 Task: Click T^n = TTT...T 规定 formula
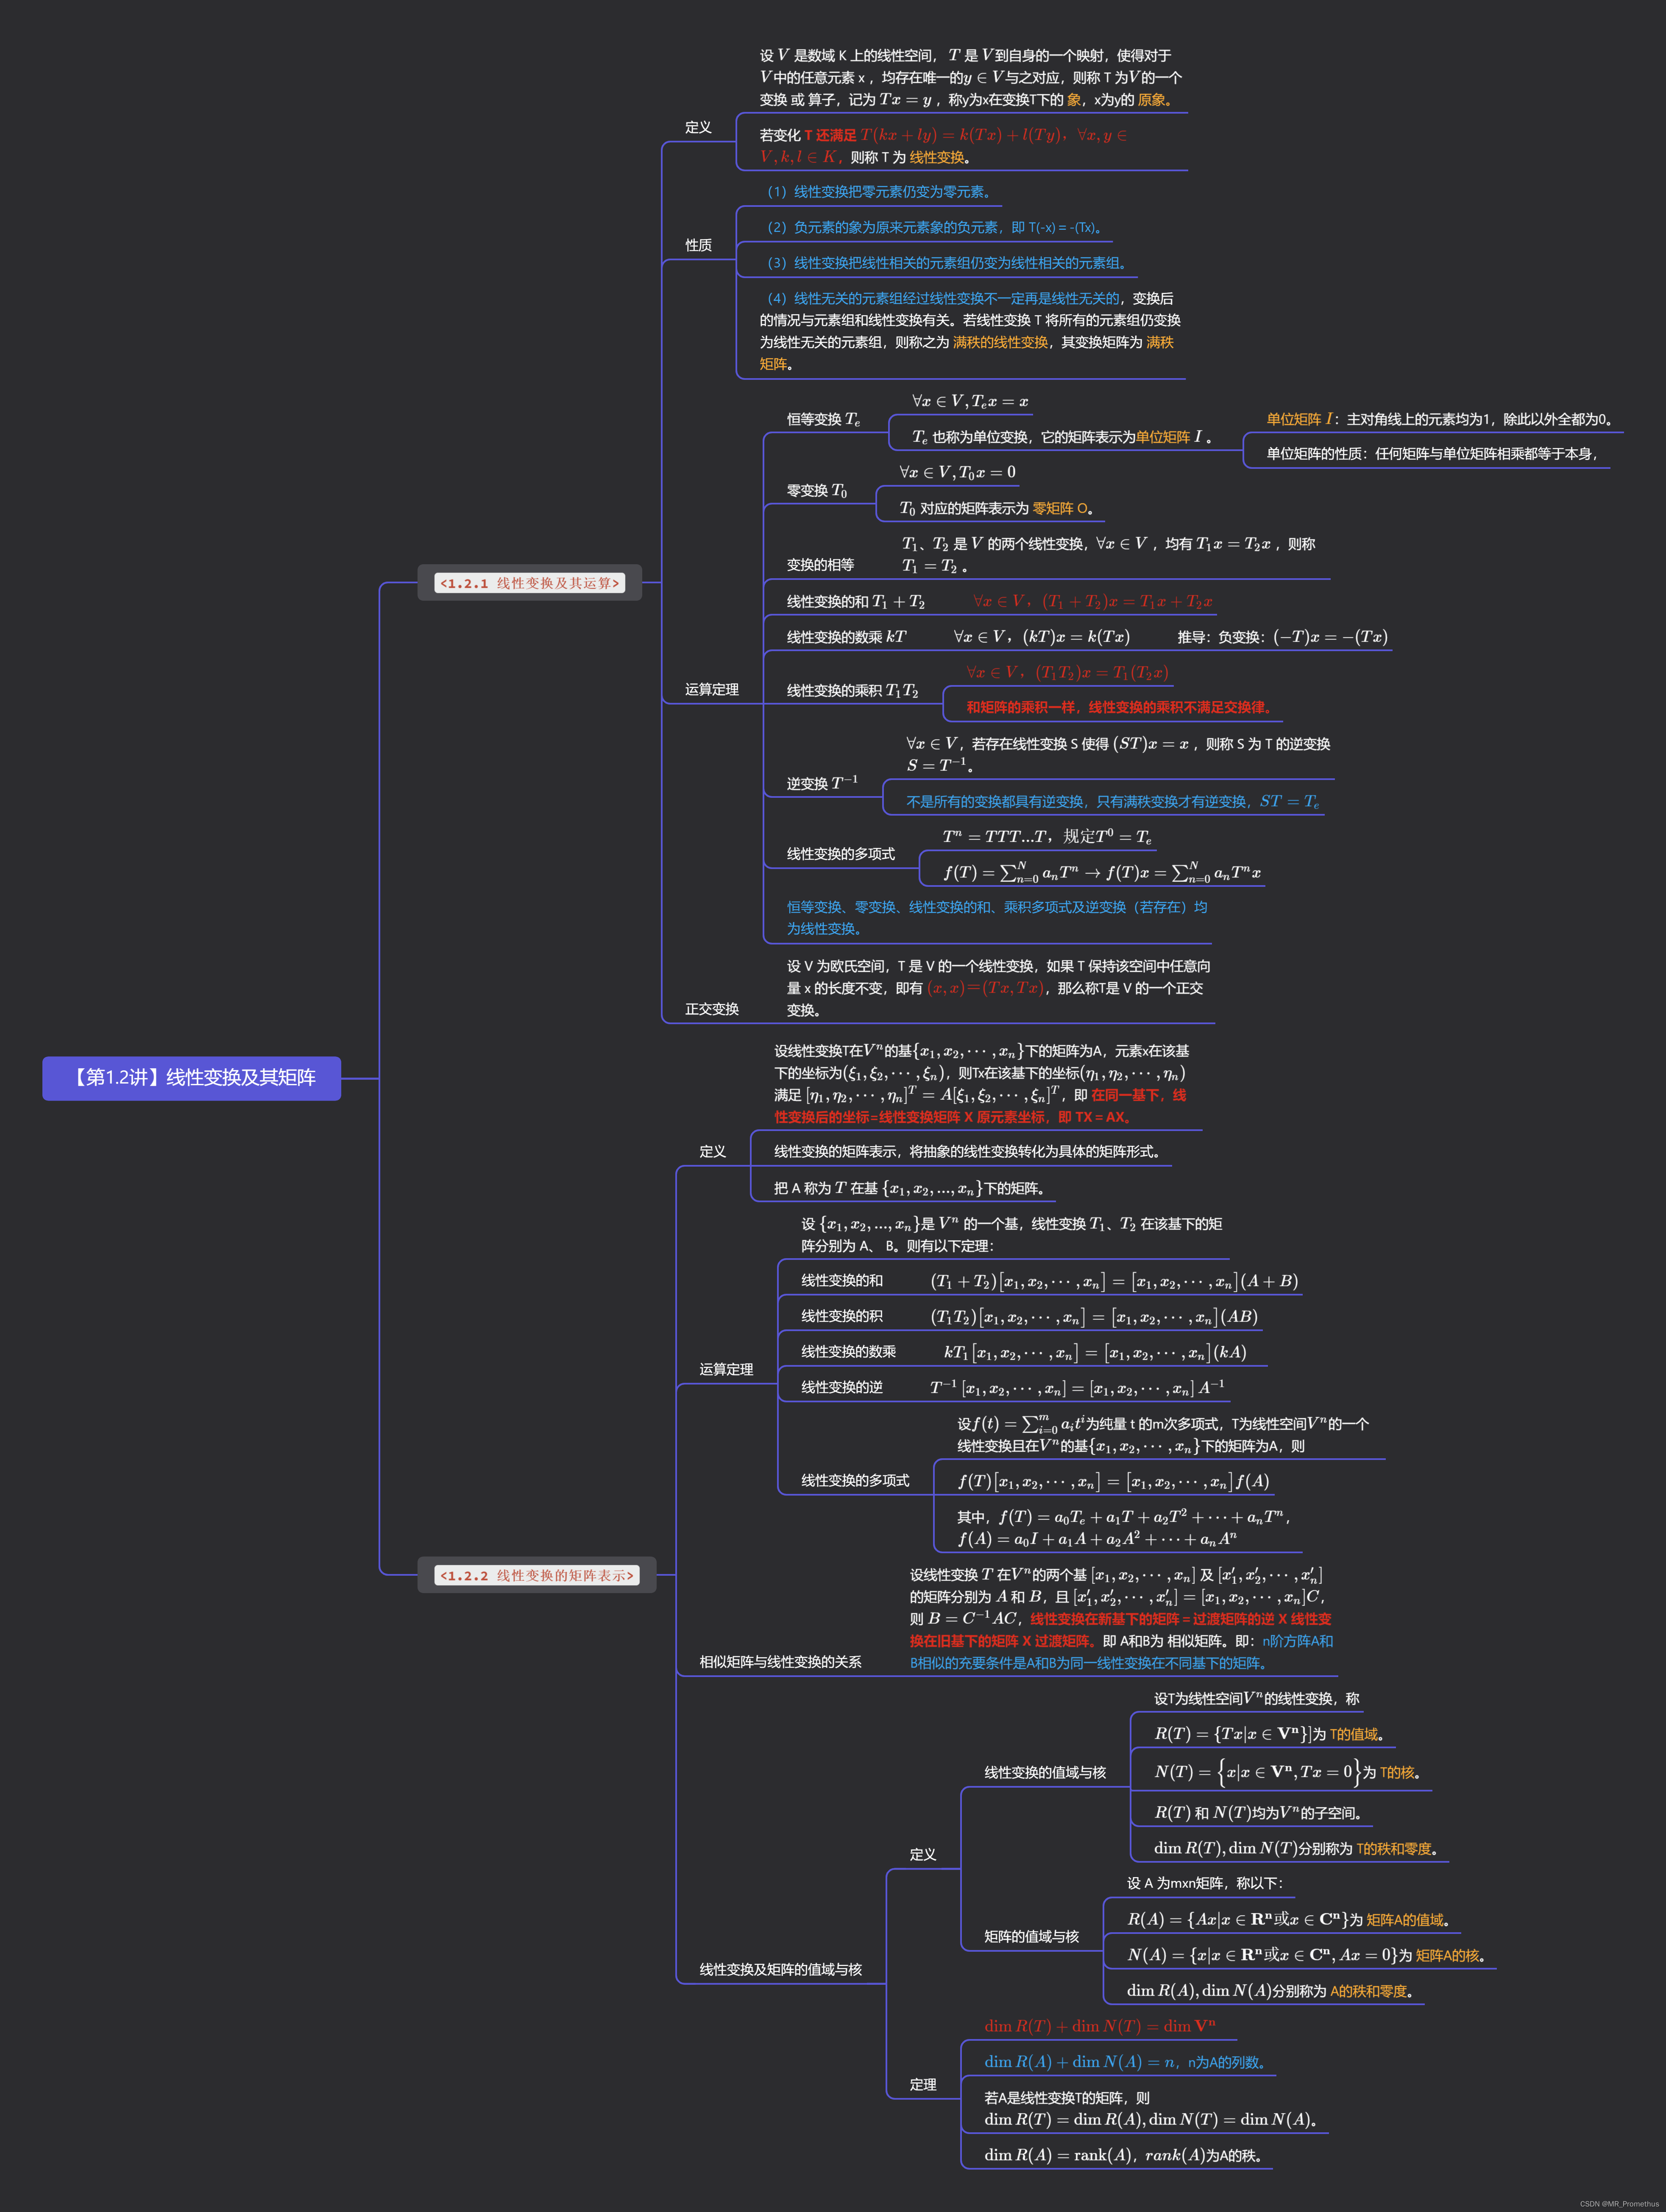1047,836
